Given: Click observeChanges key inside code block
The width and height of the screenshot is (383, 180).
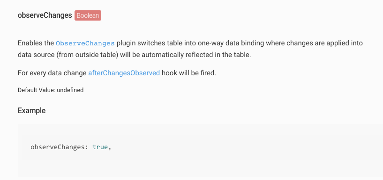Looking at the screenshot, I should pos(57,147).
